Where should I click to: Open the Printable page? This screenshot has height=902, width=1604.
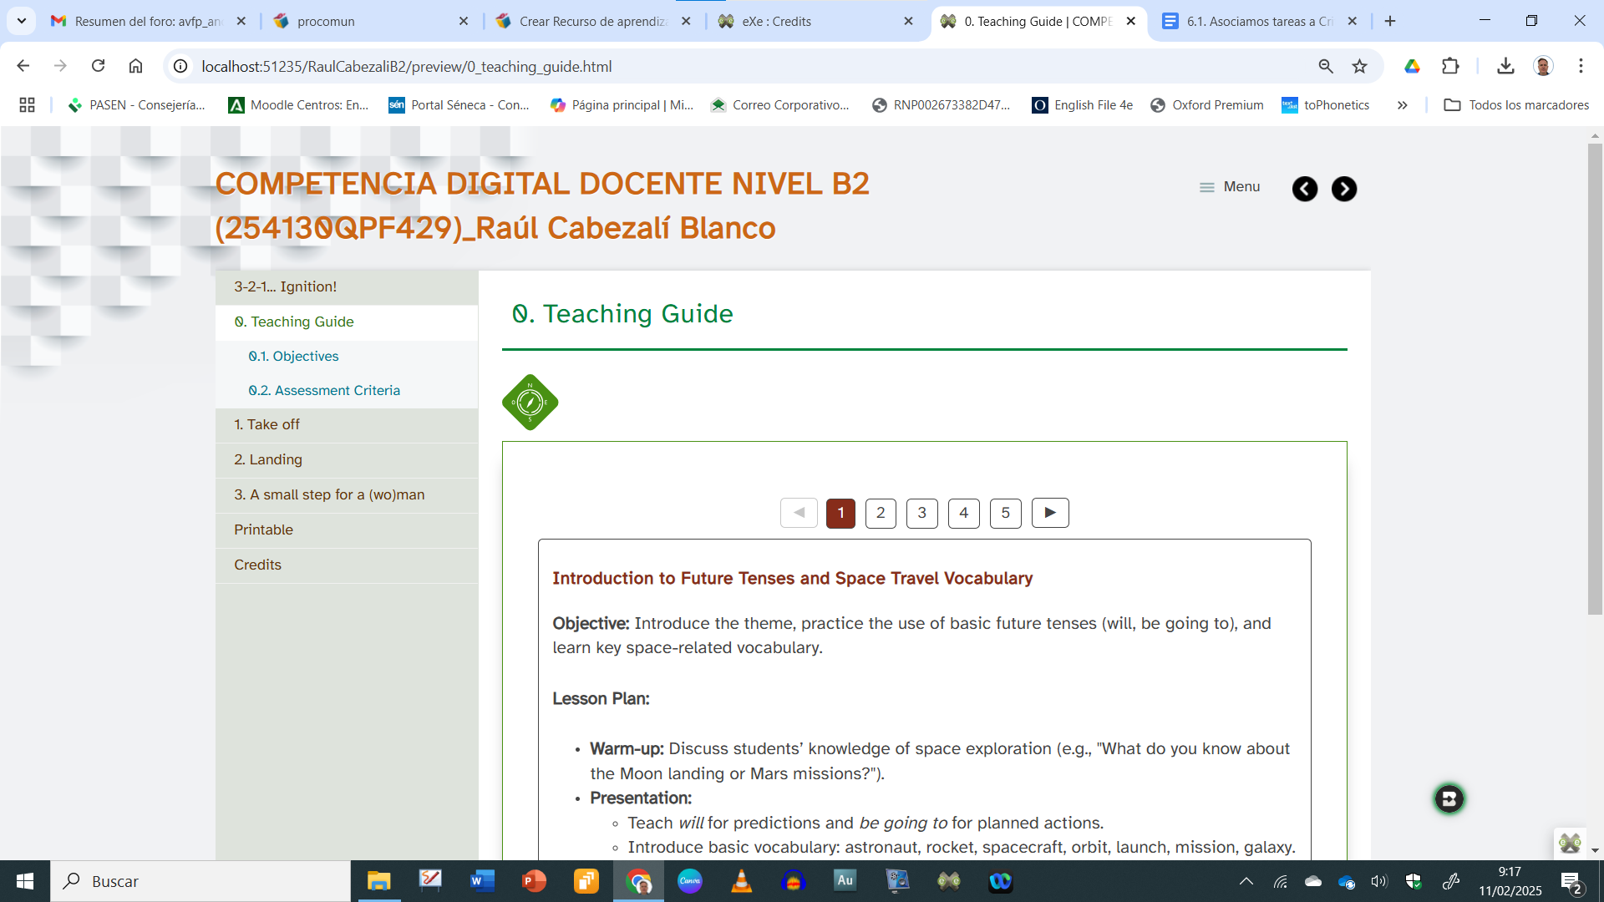(x=347, y=530)
